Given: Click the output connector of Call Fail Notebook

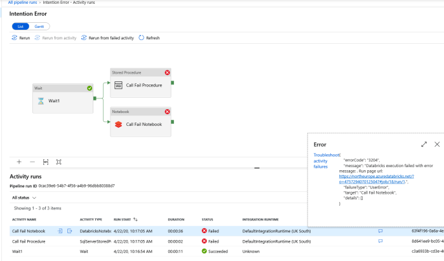Looking at the screenshot, I should coord(172,122).
